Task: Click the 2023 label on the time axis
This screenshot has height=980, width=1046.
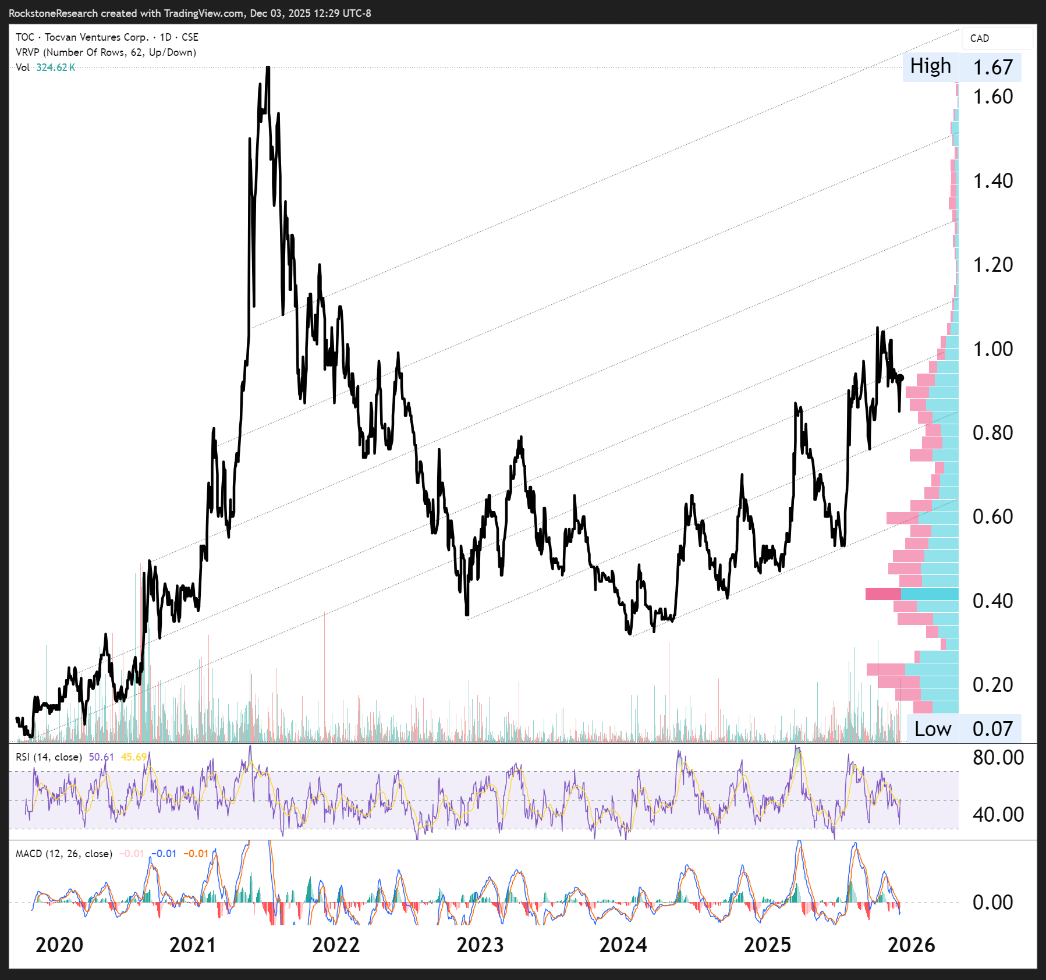Action: pyautogui.click(x=480, y=945)
